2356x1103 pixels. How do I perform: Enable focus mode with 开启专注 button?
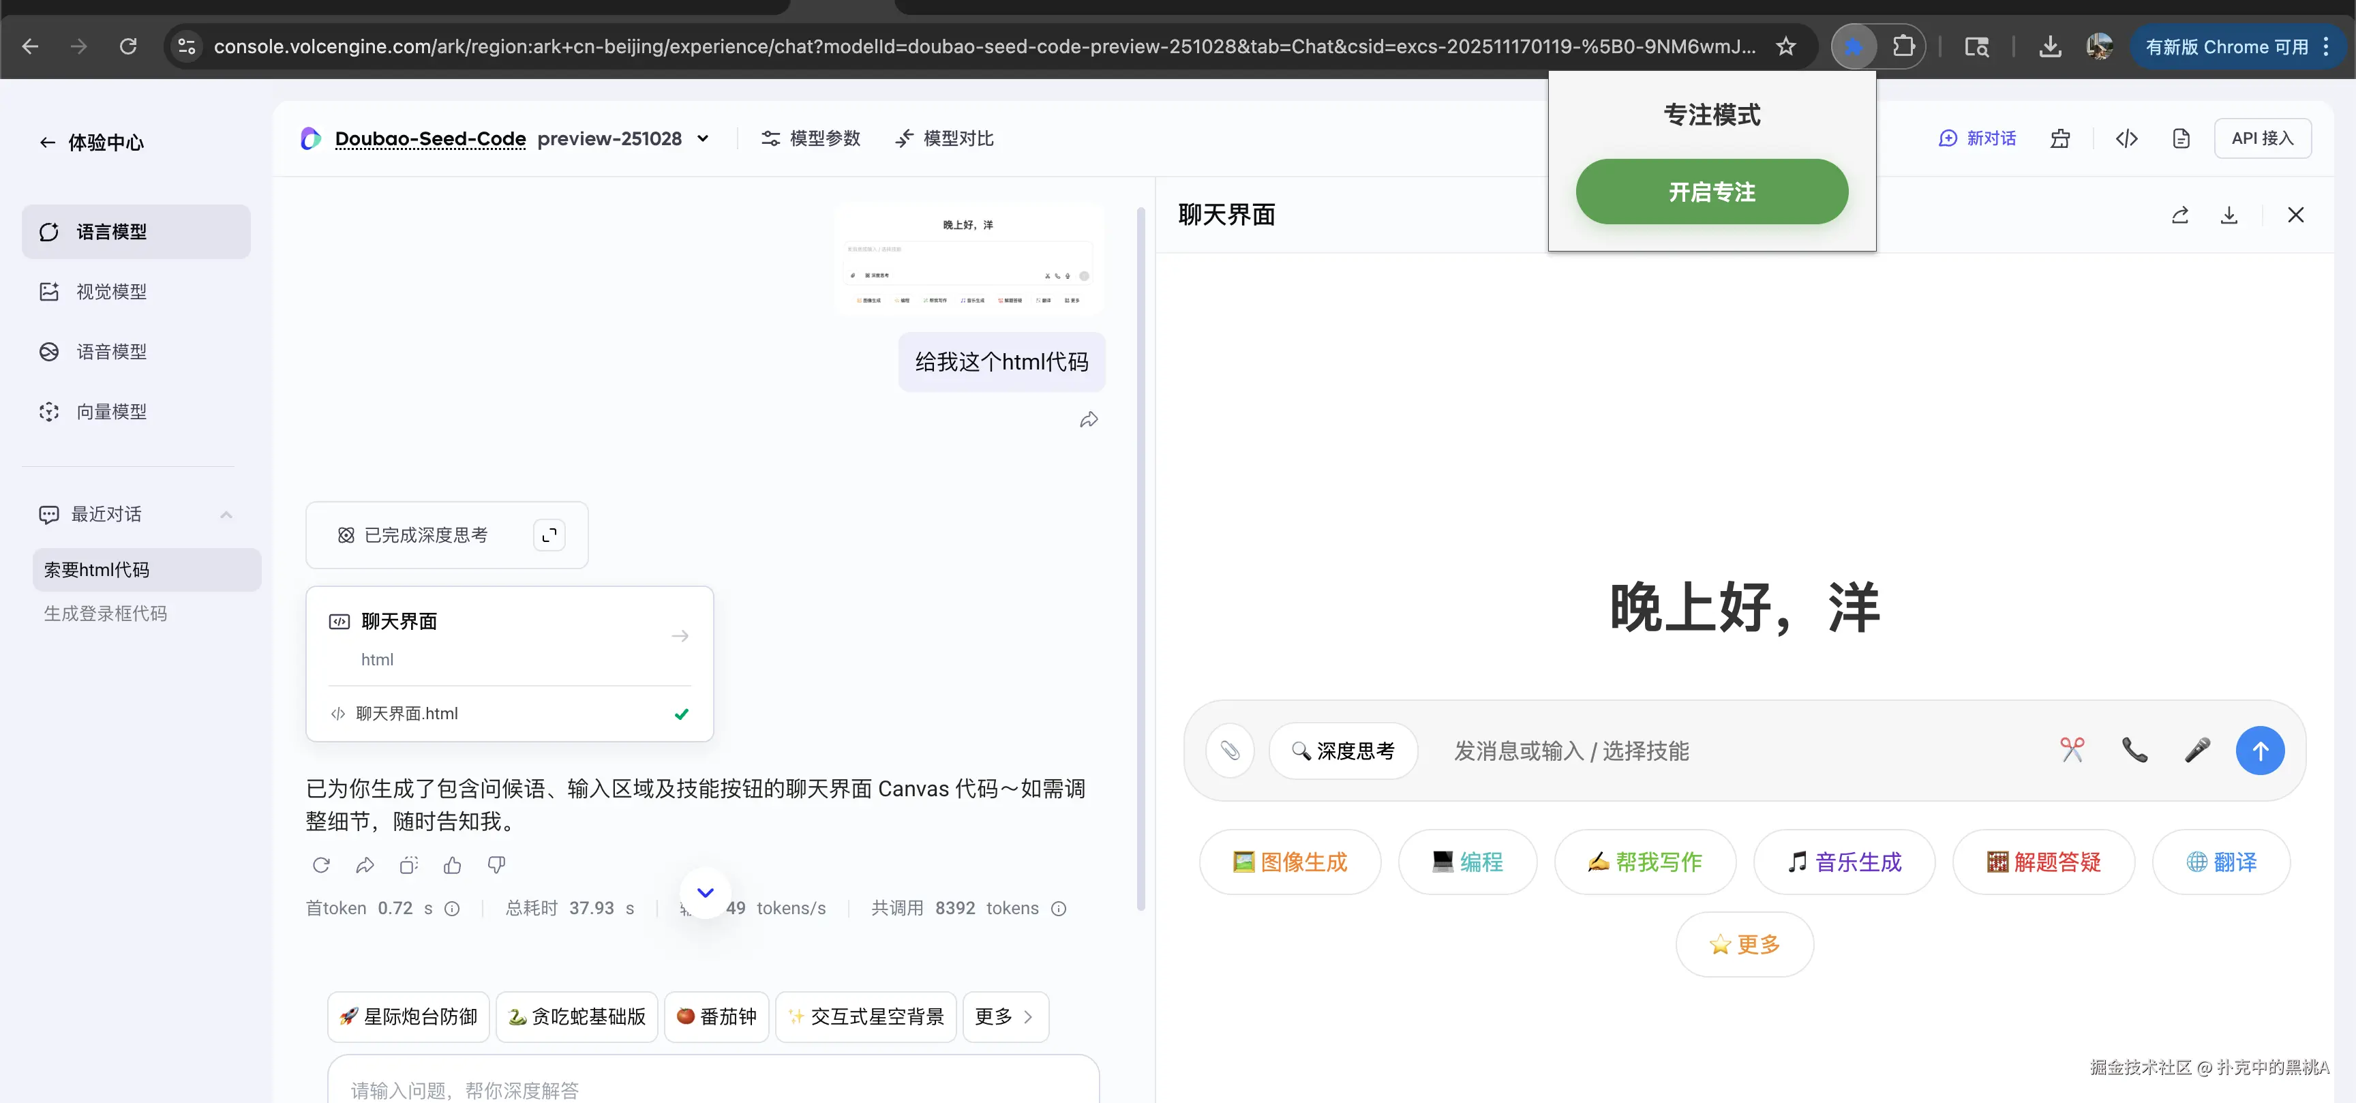[1711, 192]
